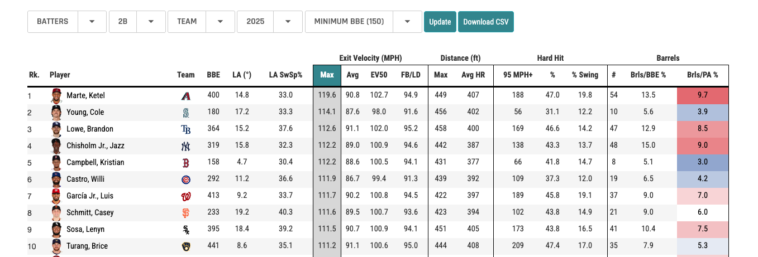Click the Download CSV button
758x257 pixels.
click(485, 22)
